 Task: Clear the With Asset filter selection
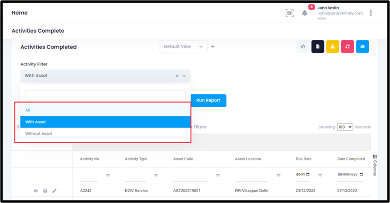(x=177, y=76)
